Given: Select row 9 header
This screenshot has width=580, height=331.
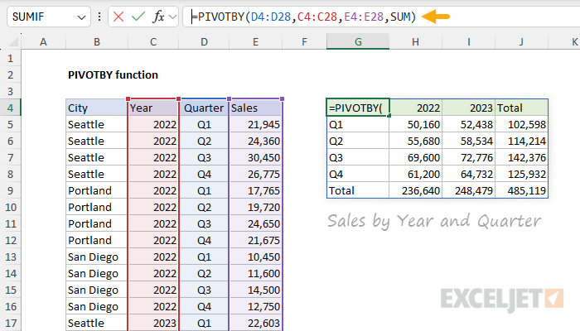Looking at the screenshot, I should 10,190.
